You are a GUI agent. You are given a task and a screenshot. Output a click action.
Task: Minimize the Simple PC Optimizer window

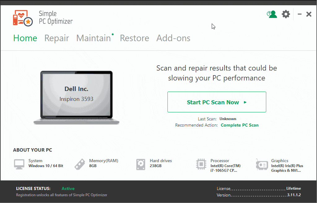[300, 14]
